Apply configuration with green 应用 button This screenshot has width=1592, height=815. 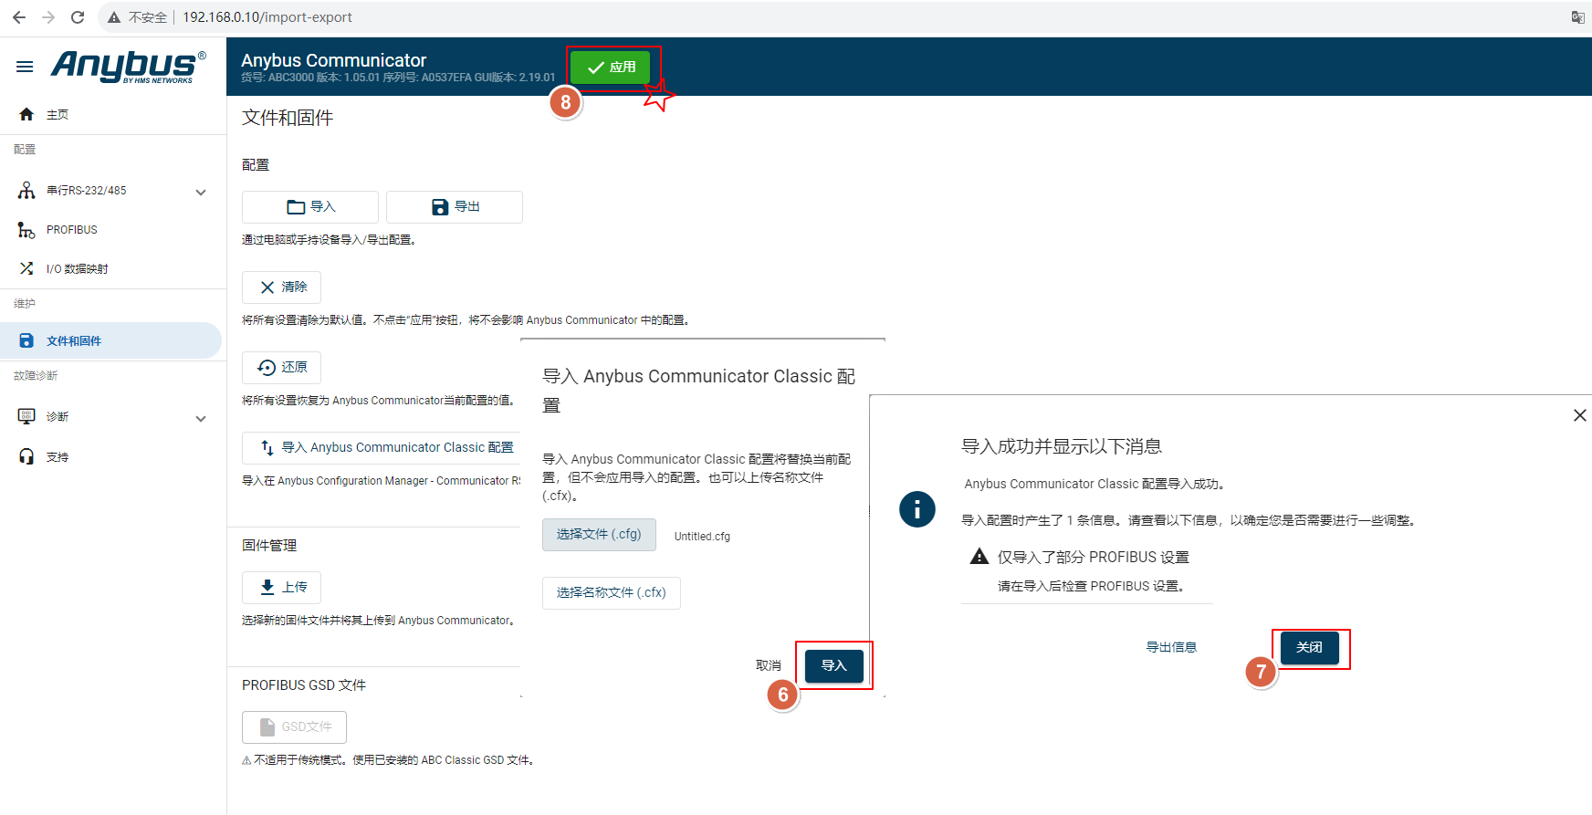(x=611, y=68)
